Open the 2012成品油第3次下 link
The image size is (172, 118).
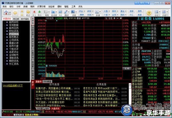[x=13, y=86]
